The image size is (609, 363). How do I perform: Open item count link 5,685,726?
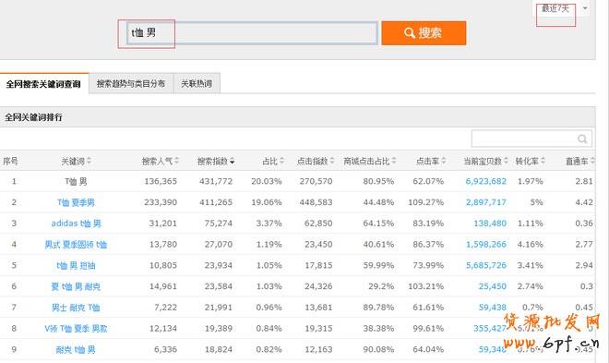coord(486,265)
